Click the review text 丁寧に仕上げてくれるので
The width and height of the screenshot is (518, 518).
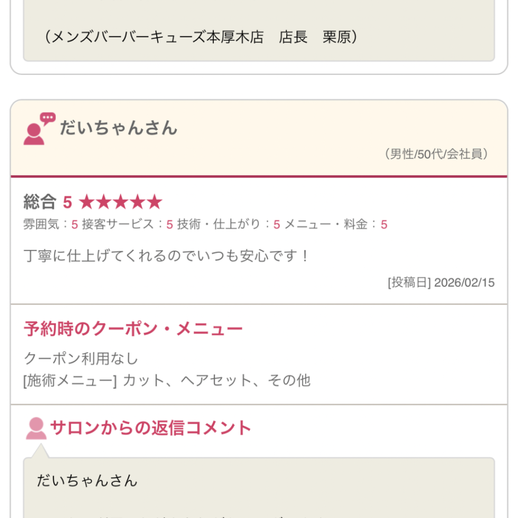click(166, 256)
